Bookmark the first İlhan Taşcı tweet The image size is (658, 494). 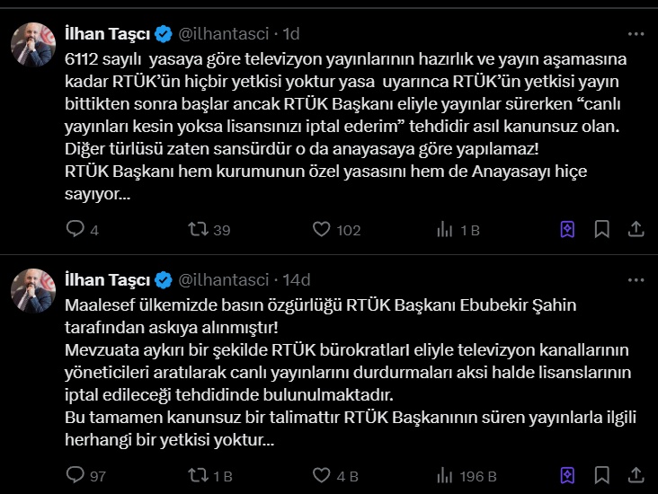[x=602, y=229]
